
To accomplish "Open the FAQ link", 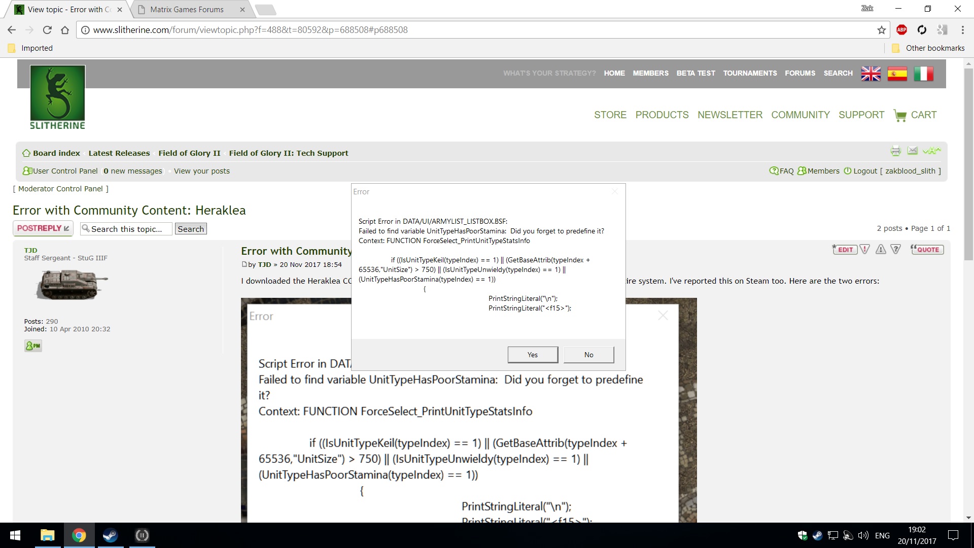I will coord(786,171).
